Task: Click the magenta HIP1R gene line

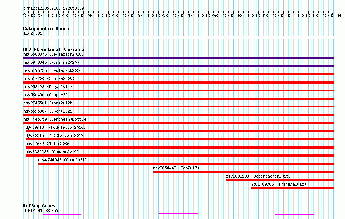Action: pyautogui.click(x=178, y=214)
